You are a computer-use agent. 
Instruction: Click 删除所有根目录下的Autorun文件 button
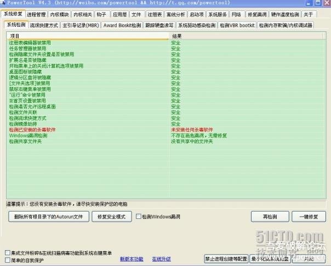[x=49, y=217]
